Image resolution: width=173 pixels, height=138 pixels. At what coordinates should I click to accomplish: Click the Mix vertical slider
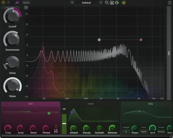(x=169, y=53)
